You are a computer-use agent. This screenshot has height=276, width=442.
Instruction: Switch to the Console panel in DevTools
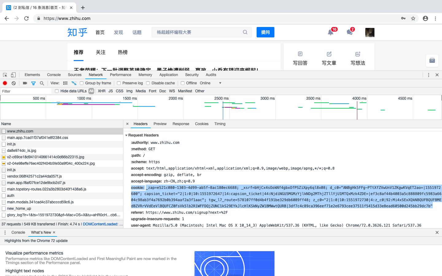pyautogui.click(x=54, y=75)
